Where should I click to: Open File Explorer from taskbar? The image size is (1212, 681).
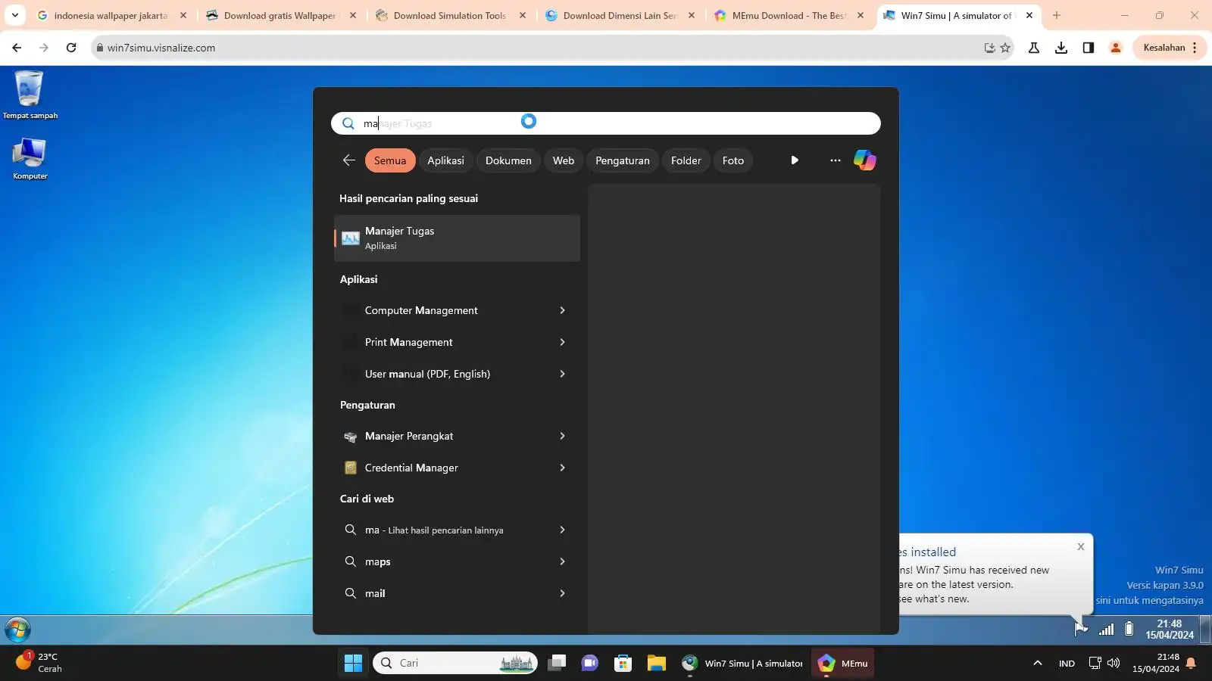[x=656, y=664]
